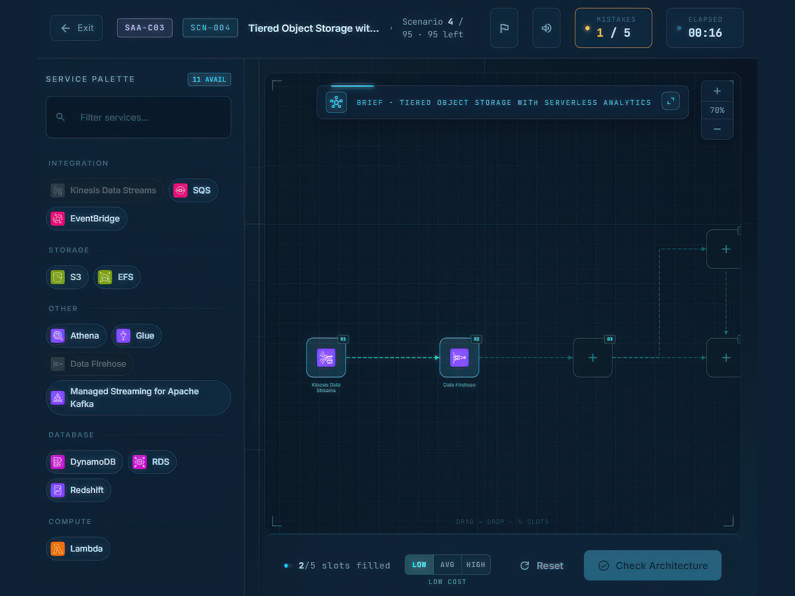Select the Lambda compute service chip
Viewport: 795px width, 596px height.
click(x=78, y=549)
